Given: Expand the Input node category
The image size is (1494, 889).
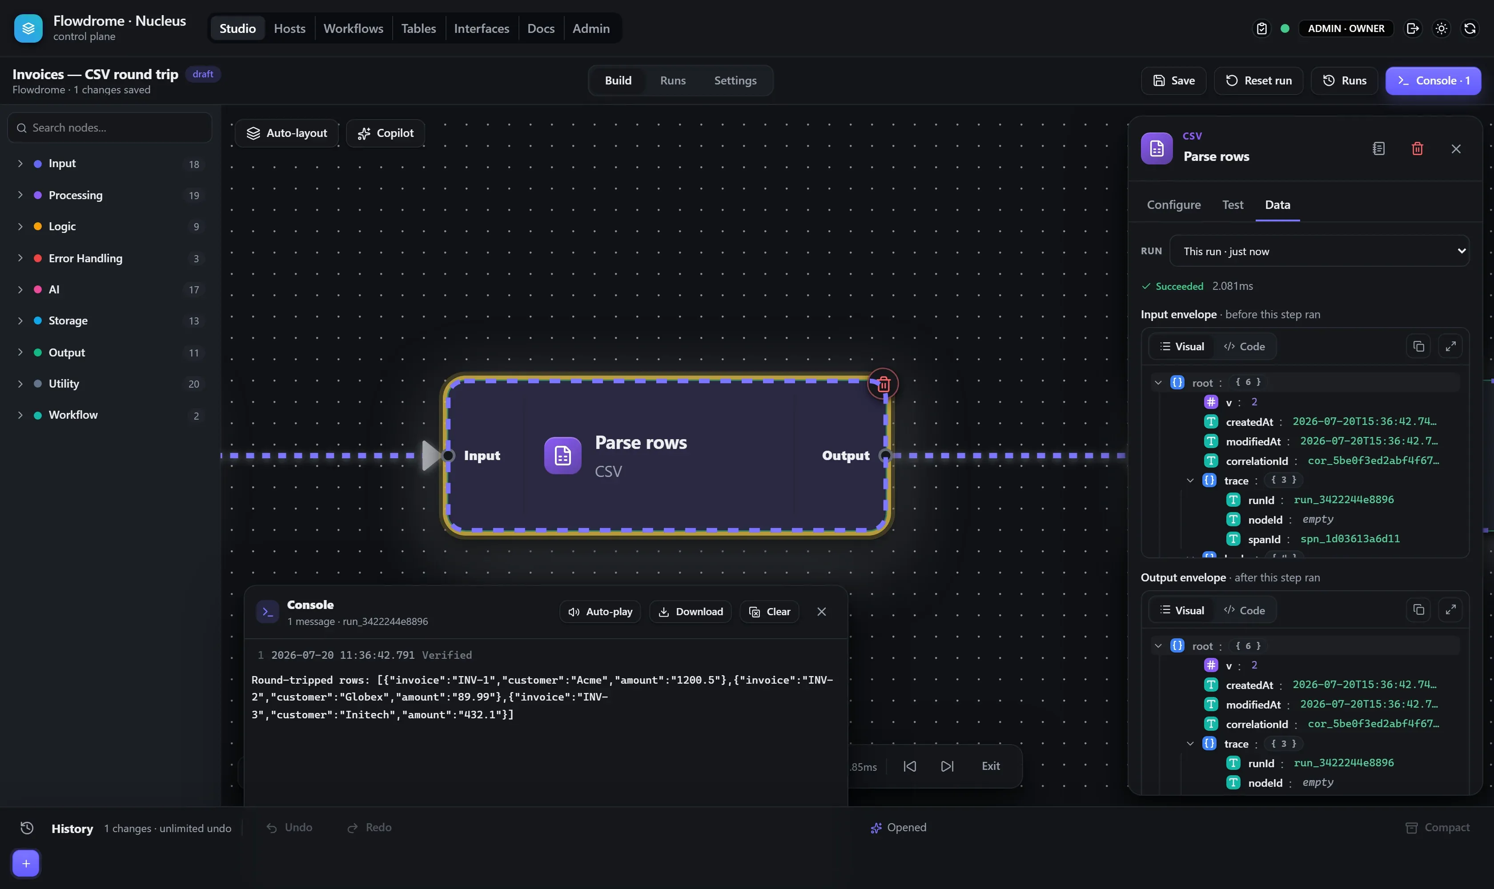Looking at the screenshot, I should tap(110, 164).
